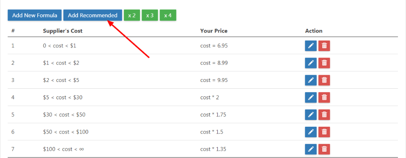Edit the $1 < cost < $2 formula
This screenshot has width=406, height=158.
point(311,63)
